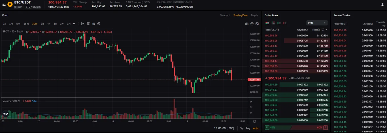387x133 pixels.
Task: Select the candlestick style icon
Action: 93,24
